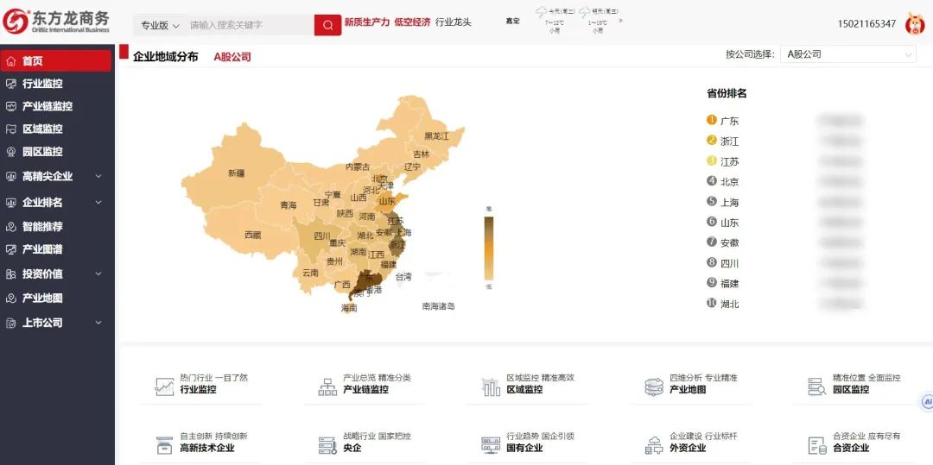Select 广东 in the province ranking list
The height and width of the screenshot is (465, 933).
pyautogui.click(x=729, y=121)
